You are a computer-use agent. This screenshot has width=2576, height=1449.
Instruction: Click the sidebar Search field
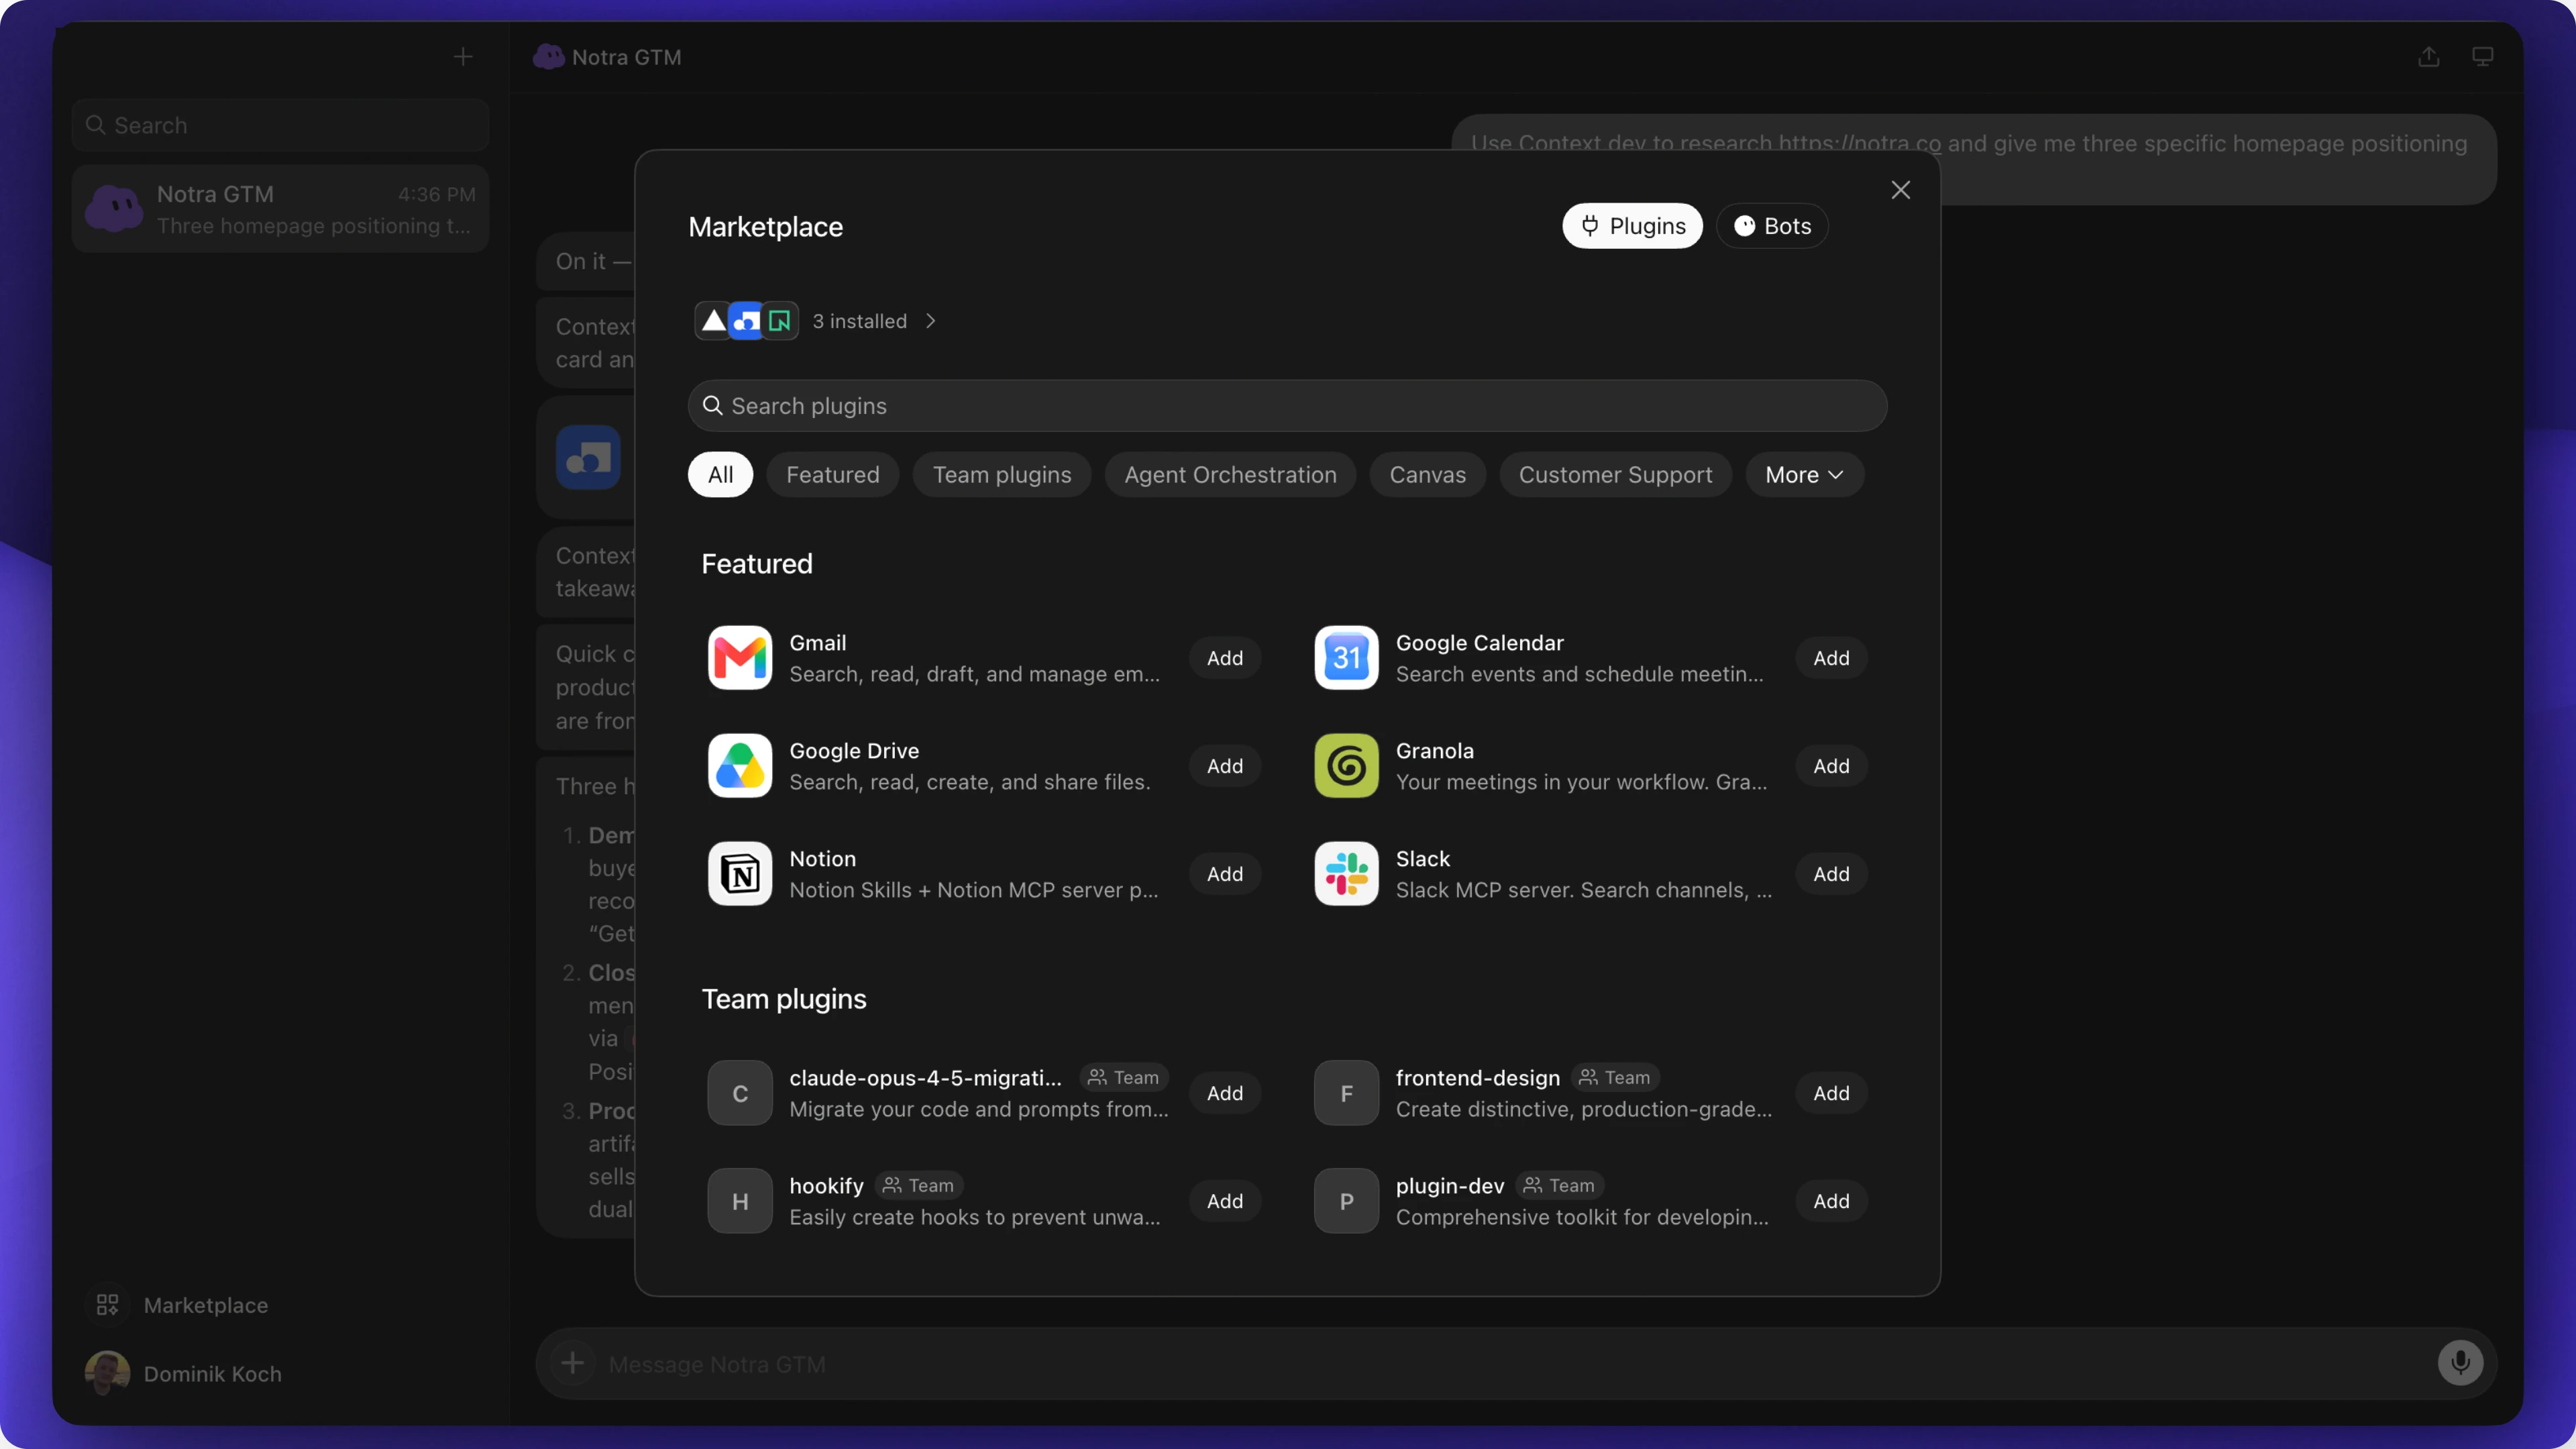[280, 125]
